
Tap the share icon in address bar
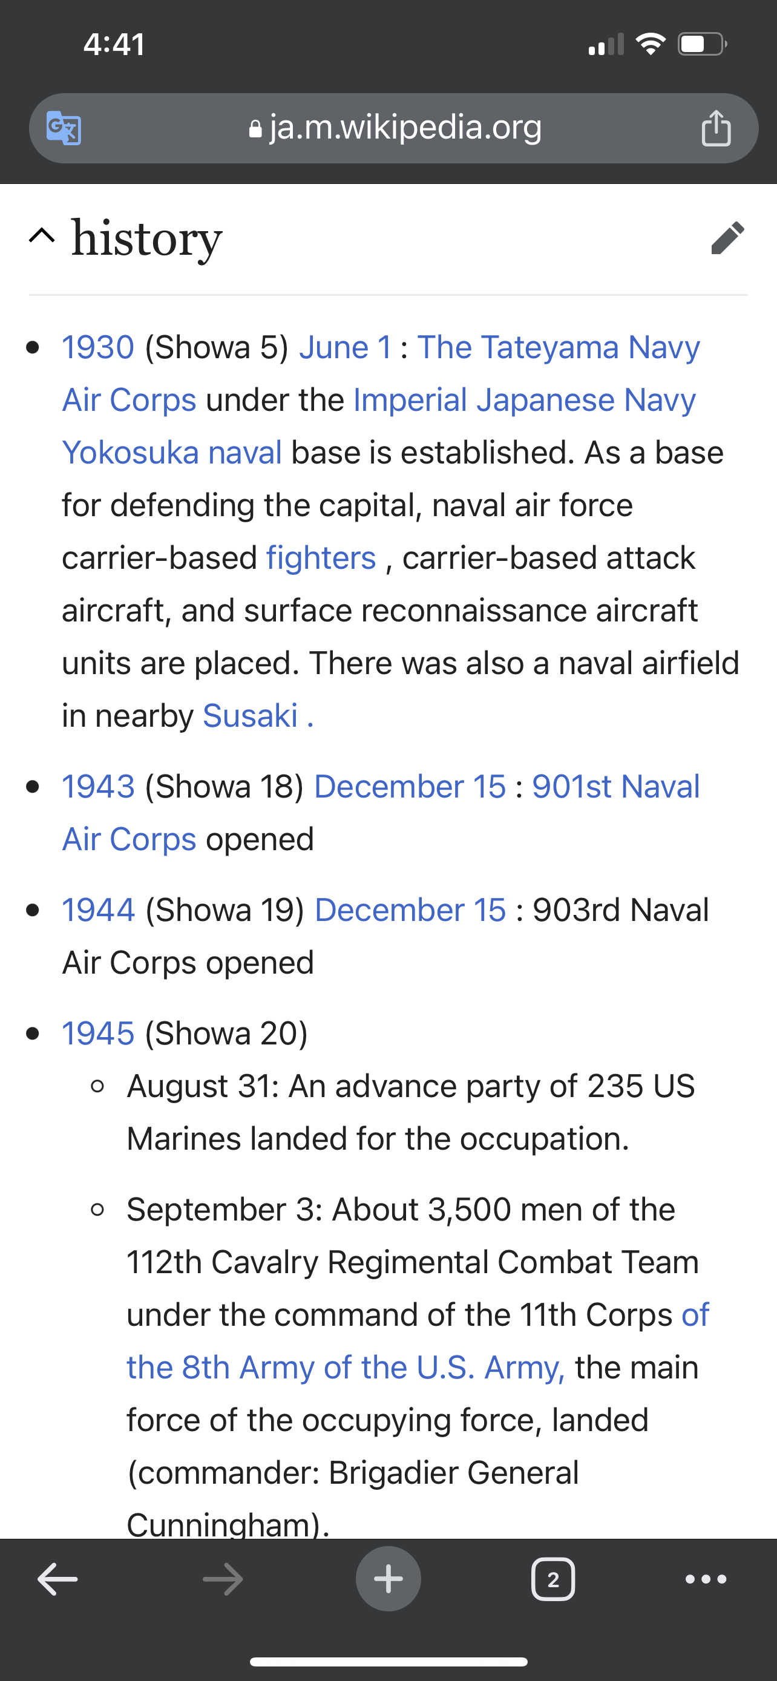point(716,128)
